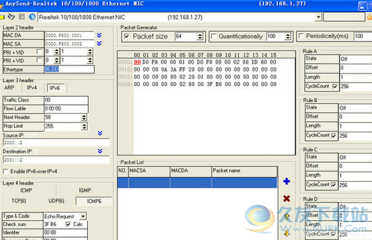This screenshot has width=372, height=240.
Task: Click the Packet name column header
Action: point(244,171)
